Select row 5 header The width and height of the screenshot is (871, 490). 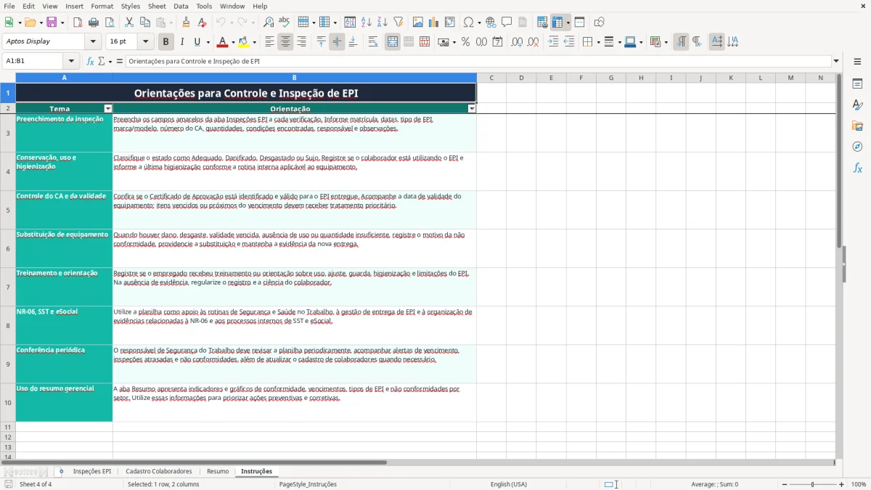tap(8, 211)
